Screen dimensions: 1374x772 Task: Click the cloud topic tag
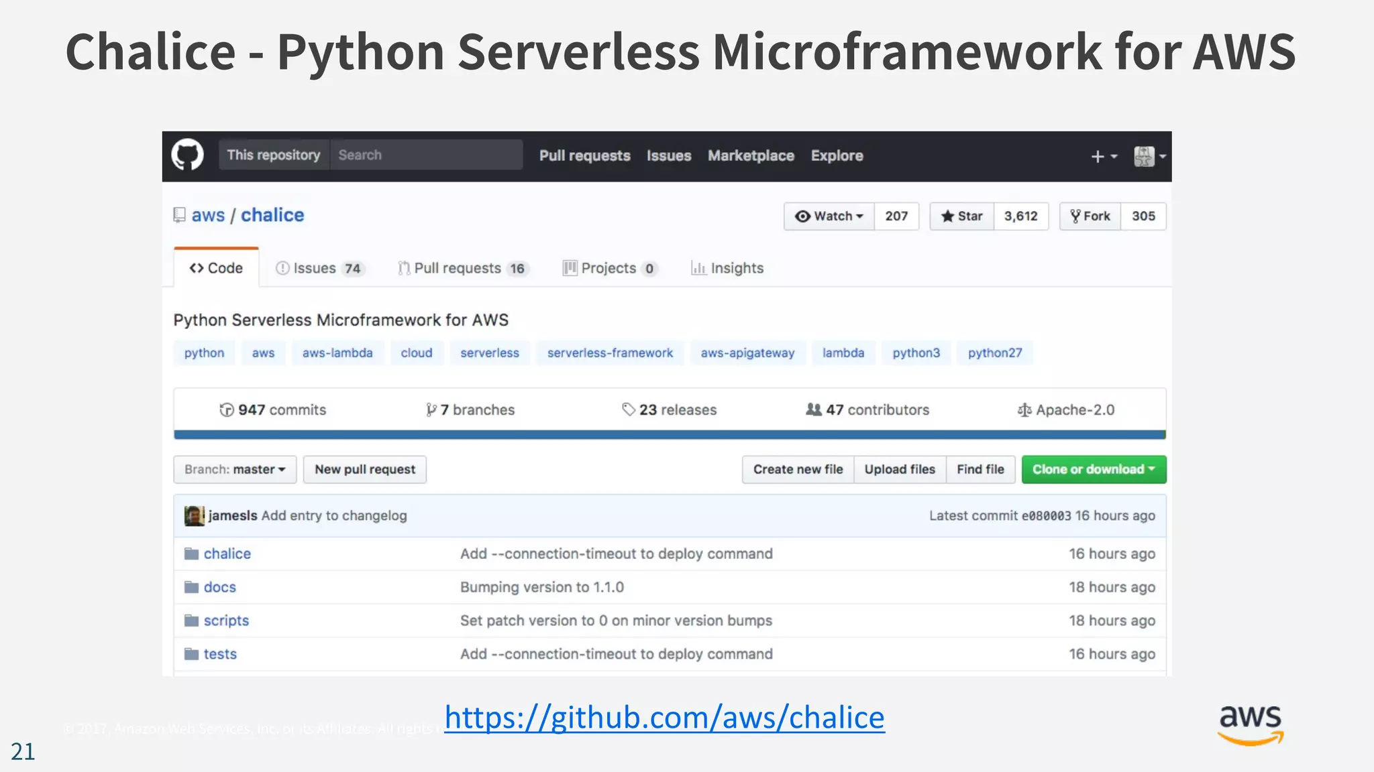click(x=417, y=352)
